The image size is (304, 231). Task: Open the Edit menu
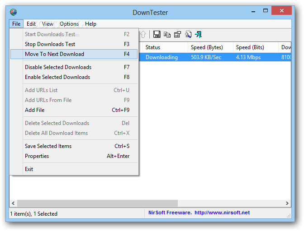31,24
